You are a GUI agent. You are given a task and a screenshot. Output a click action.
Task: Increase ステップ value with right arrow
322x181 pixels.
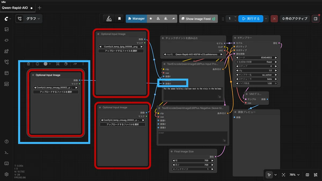(x=276, y=66)
